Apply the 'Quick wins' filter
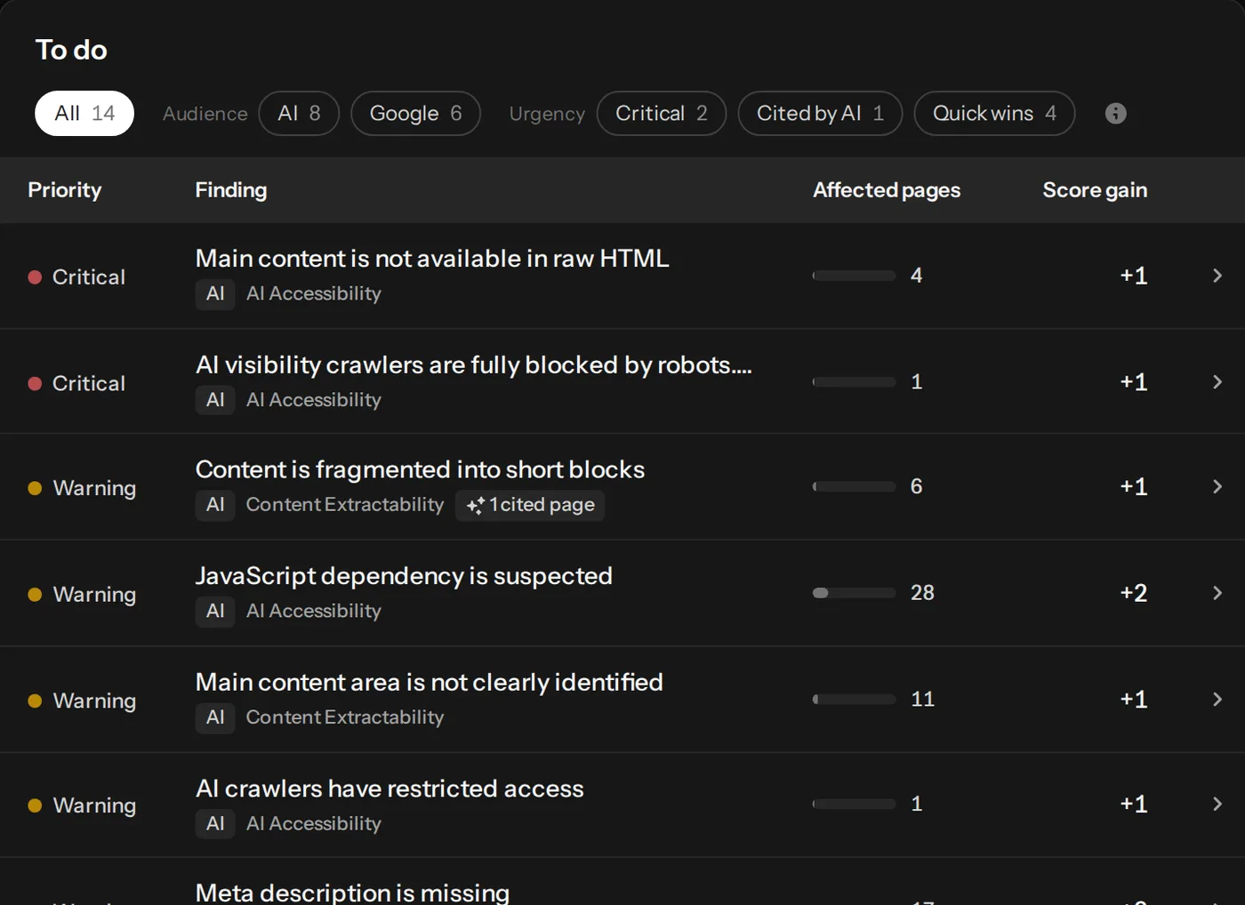Screen dimensions: 1245x905 tap(994, 114)
